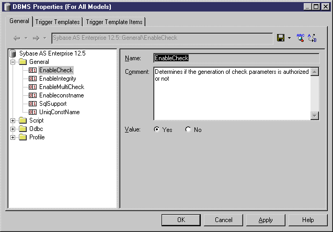Click the 01 icon beside EnableCheck
This screenshot has height=232, width=333.
pos(32,70)
